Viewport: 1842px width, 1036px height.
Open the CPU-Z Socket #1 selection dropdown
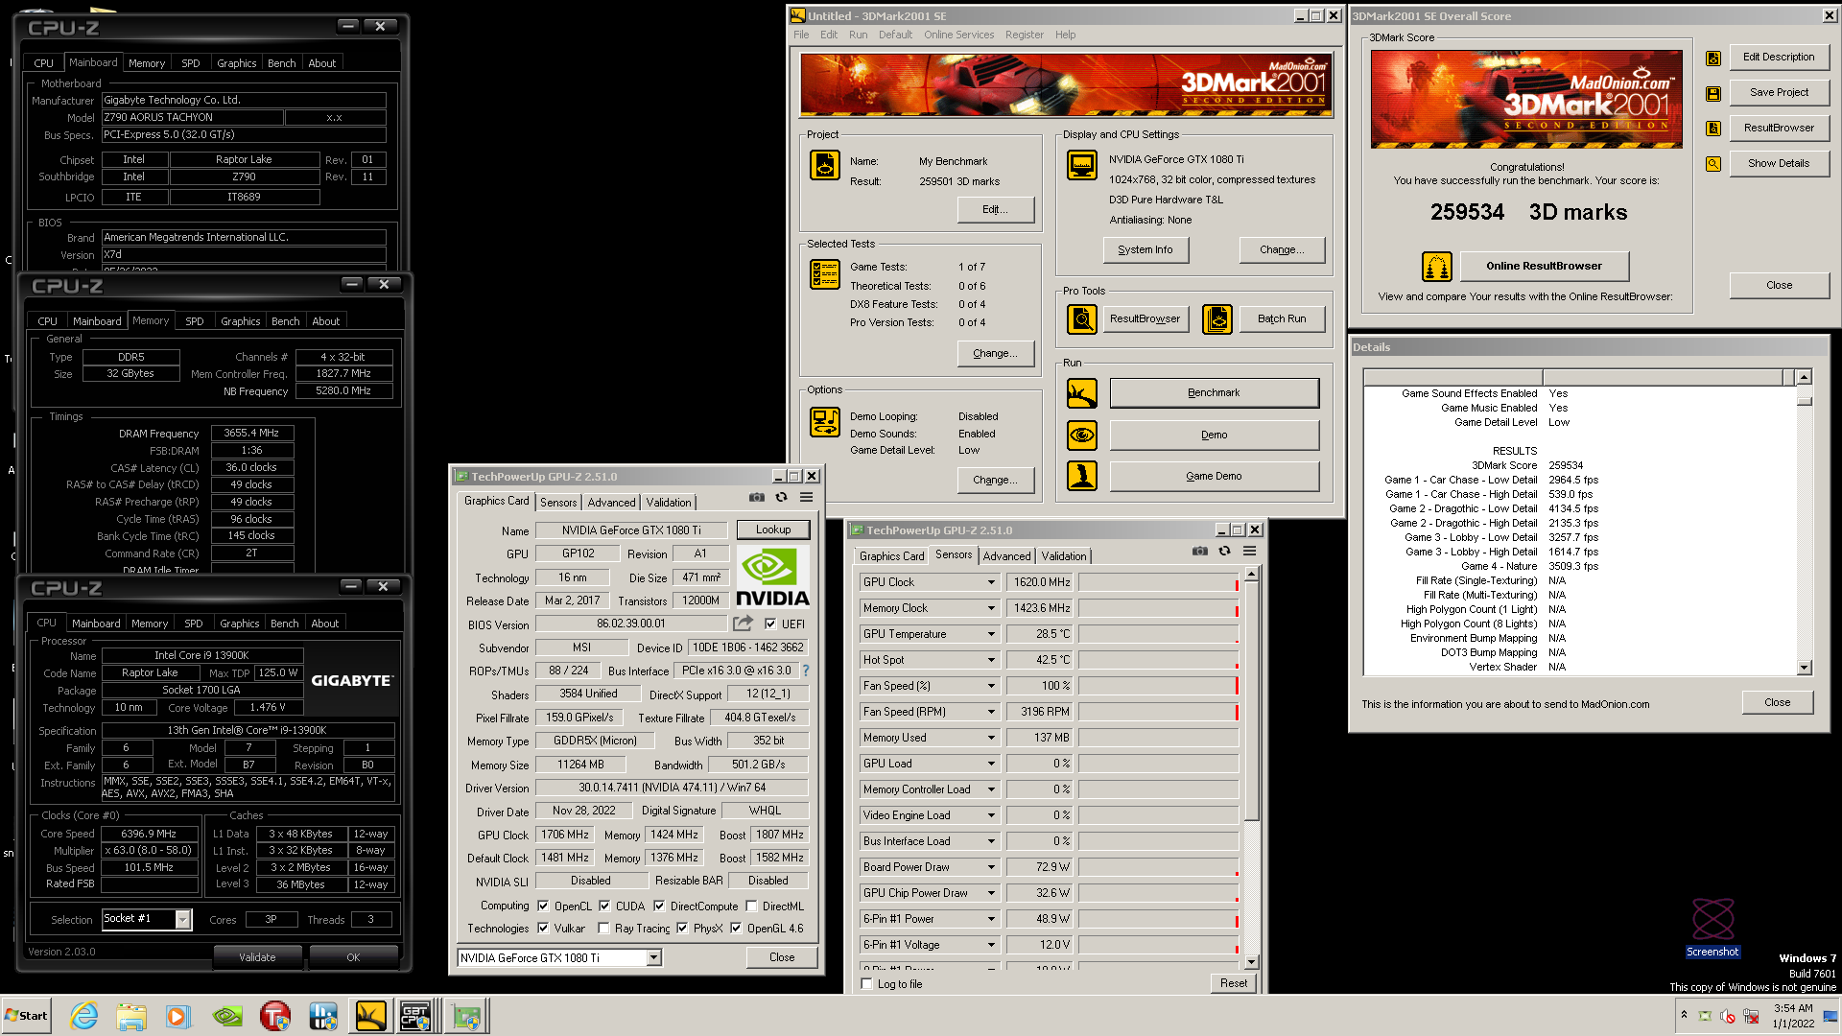pos(182,919)
